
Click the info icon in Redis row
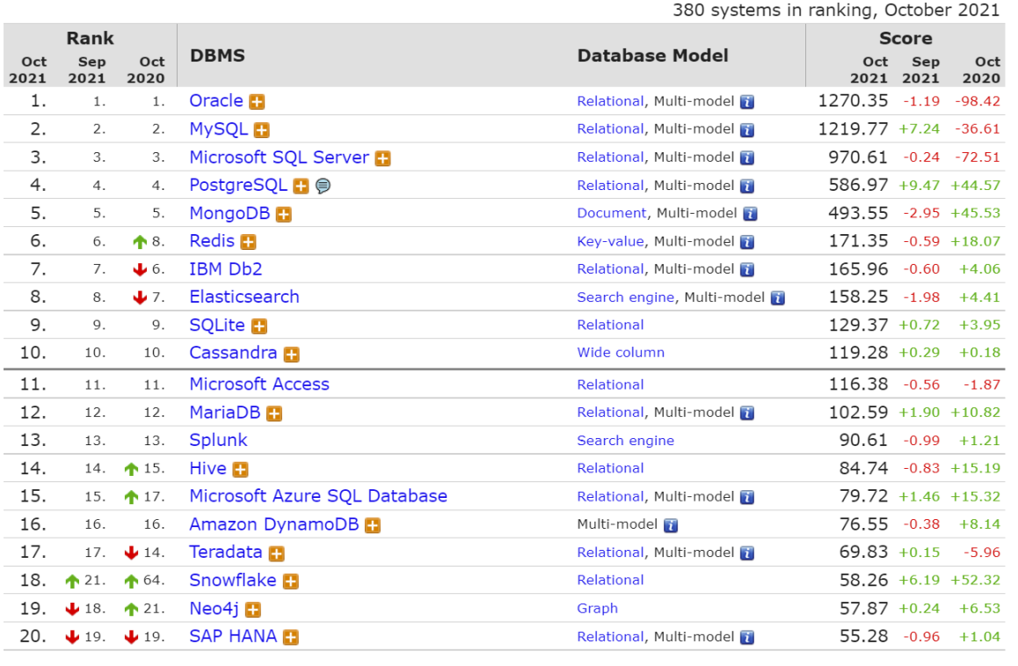(747, 242)
